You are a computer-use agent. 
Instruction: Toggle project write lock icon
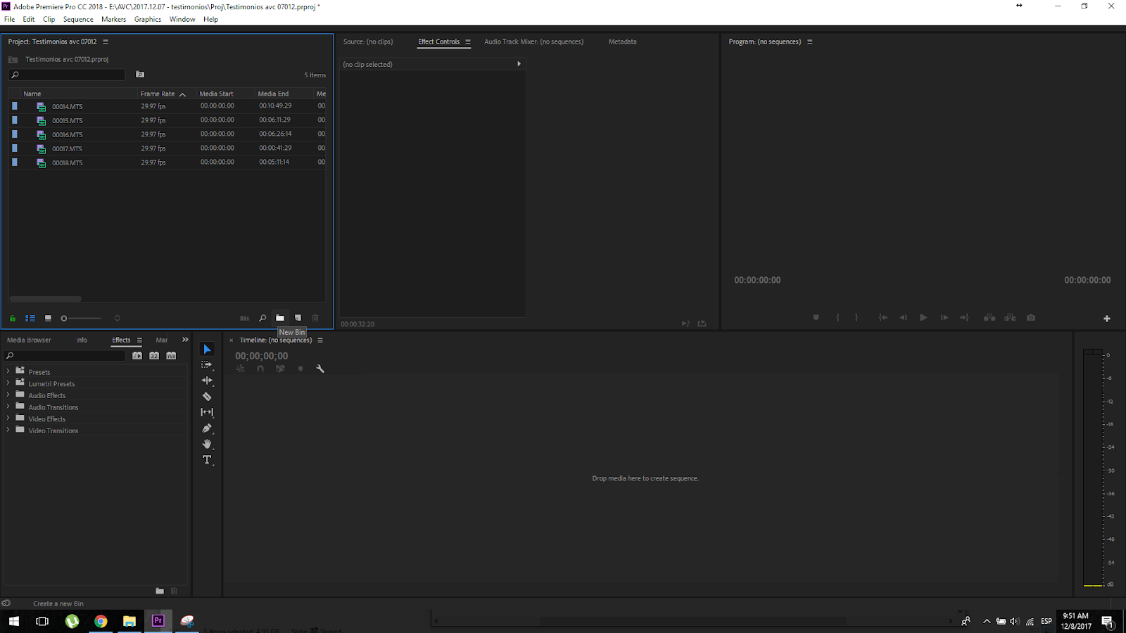coord(13,318)
